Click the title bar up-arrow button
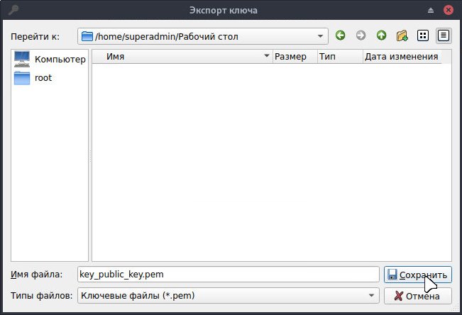 (431, 10)
